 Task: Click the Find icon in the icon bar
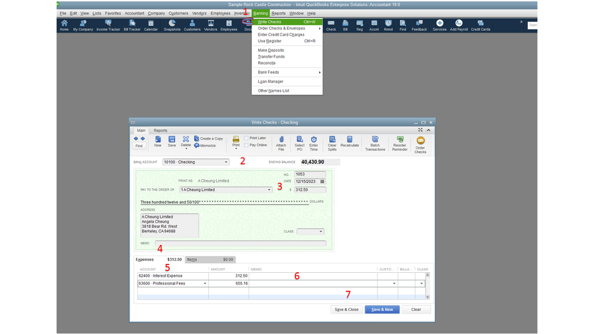pyautogui.click(x=403, y=26)
